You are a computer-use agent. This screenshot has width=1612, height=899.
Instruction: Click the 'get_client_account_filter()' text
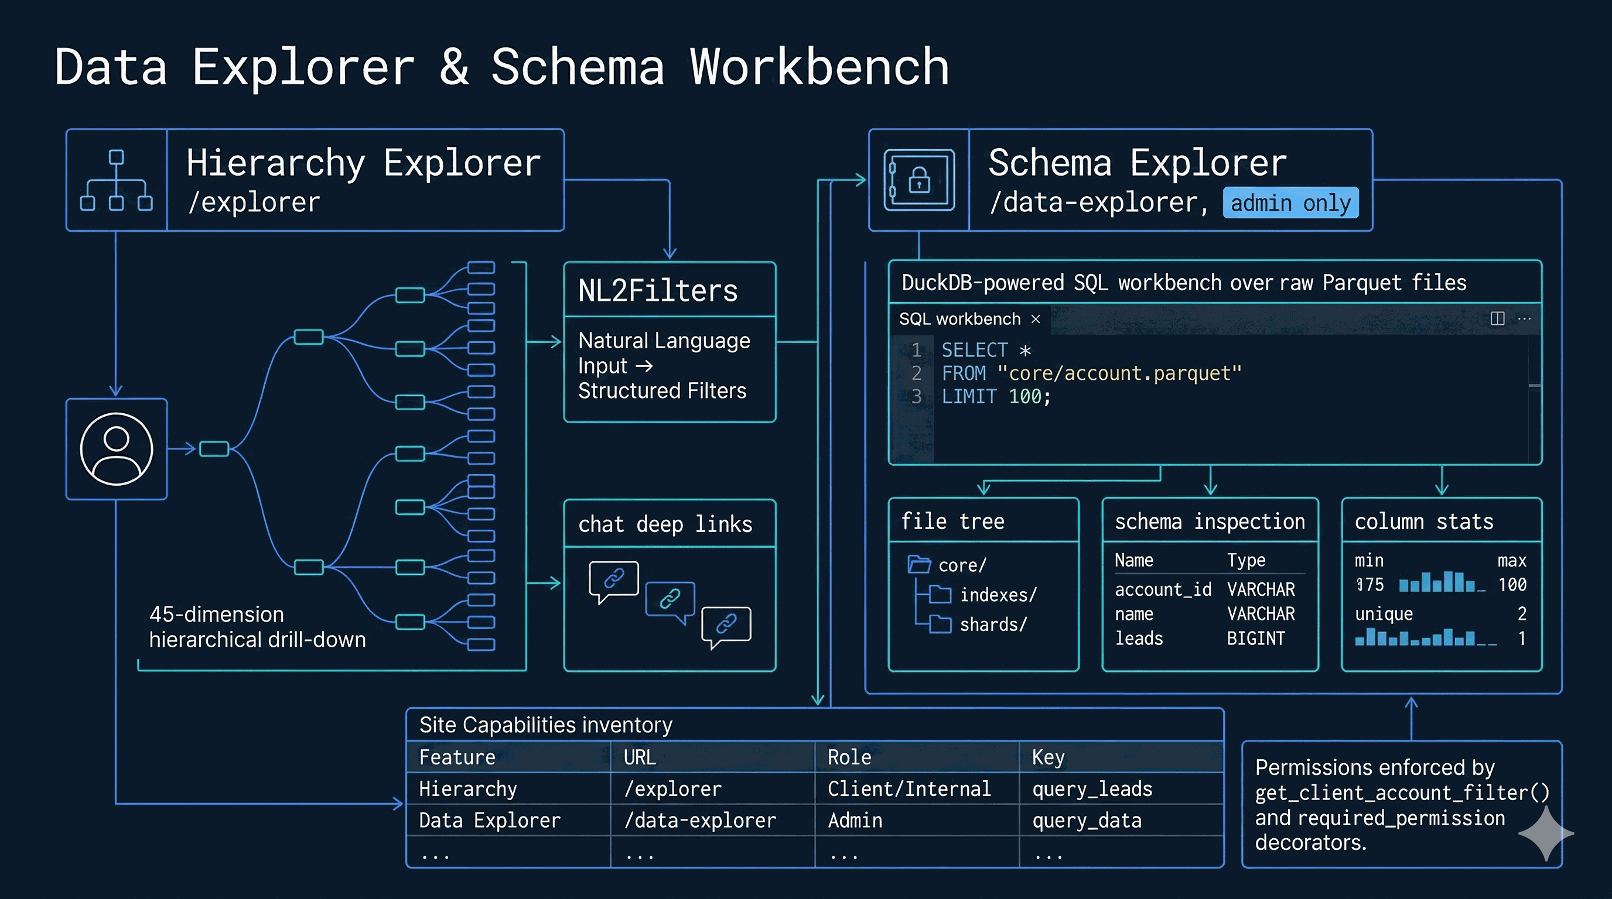pyautogui.click(x=1402, y=792)
